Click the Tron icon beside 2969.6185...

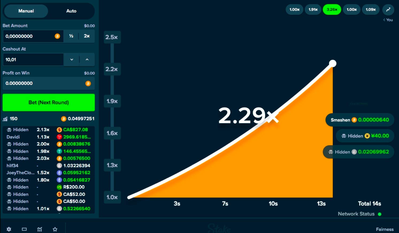59,137
